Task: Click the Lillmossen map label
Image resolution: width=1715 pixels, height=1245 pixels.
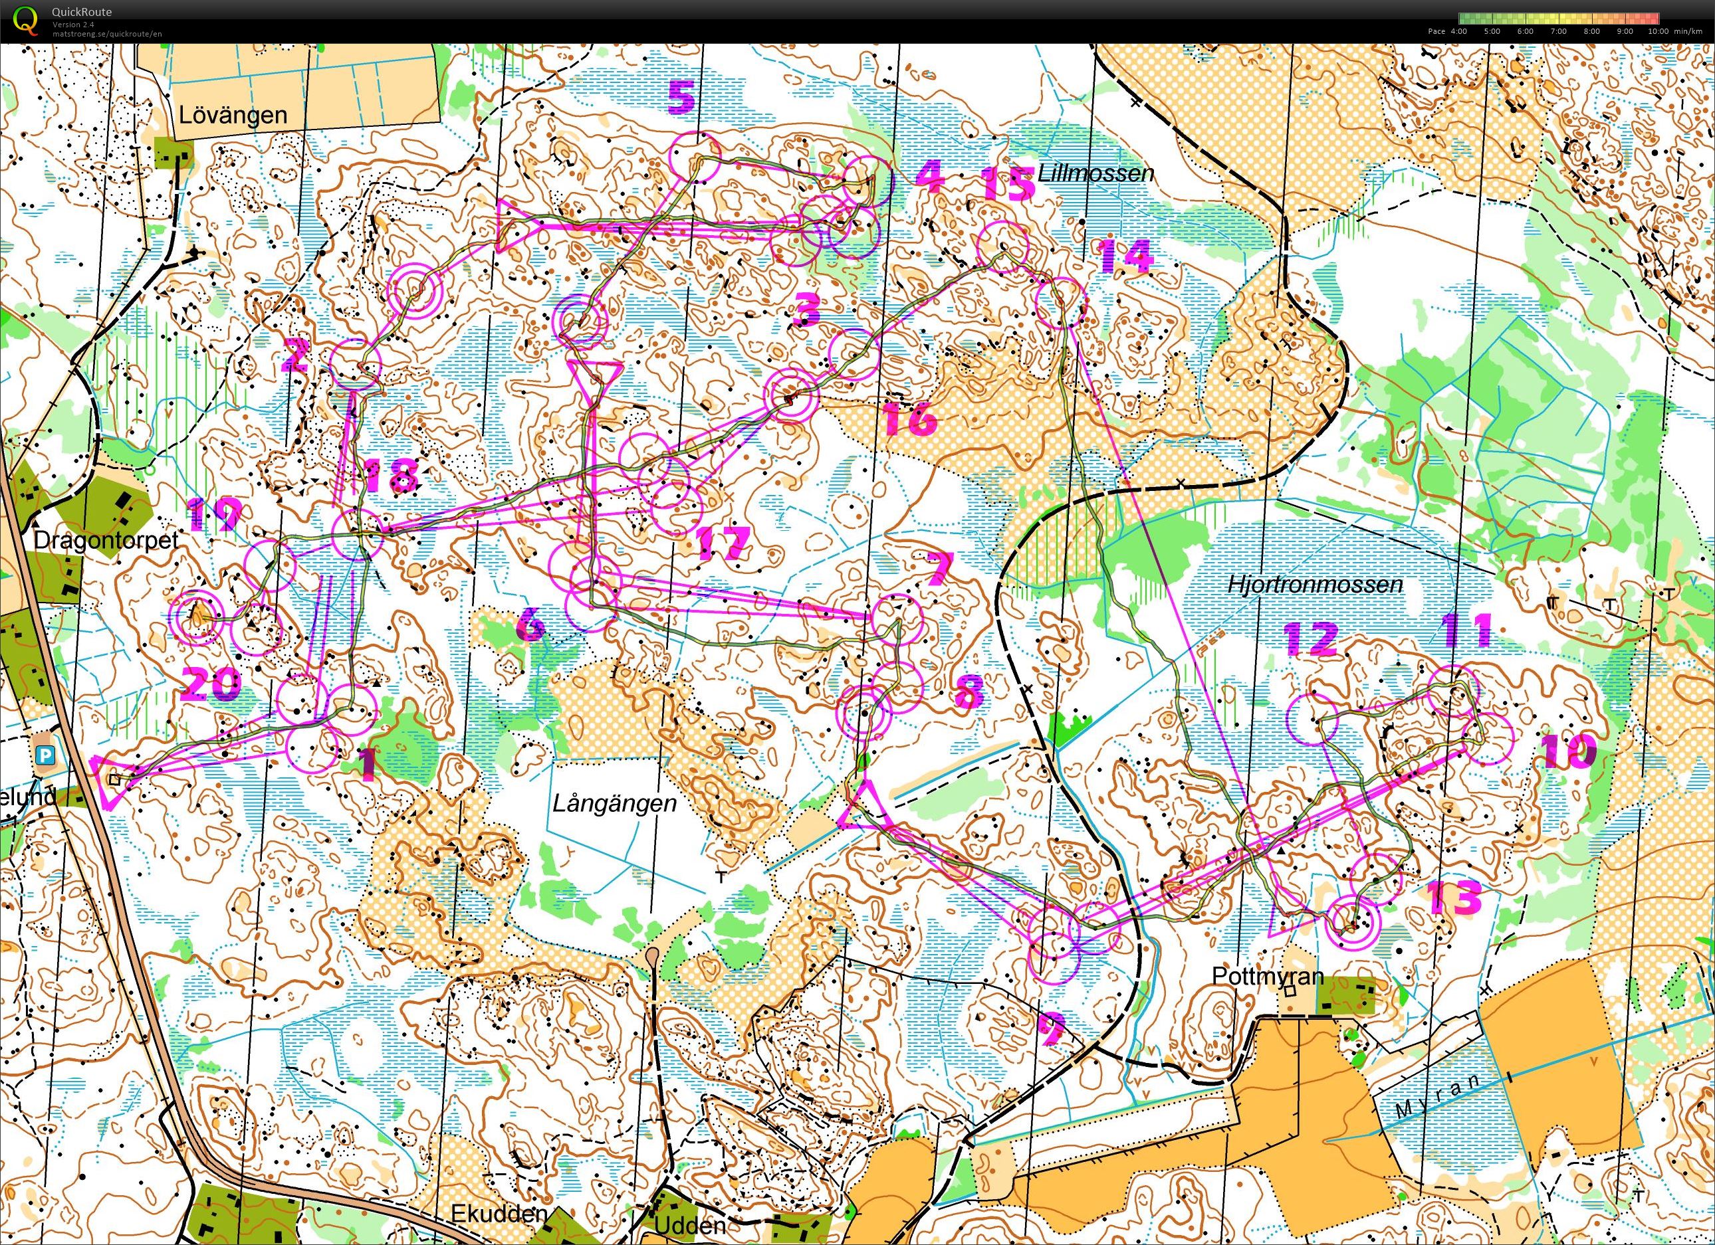Action: tap(1095, 173)
